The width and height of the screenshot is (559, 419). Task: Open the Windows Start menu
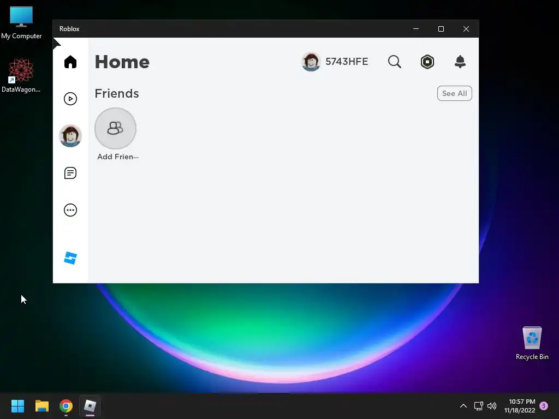(17, 406)
